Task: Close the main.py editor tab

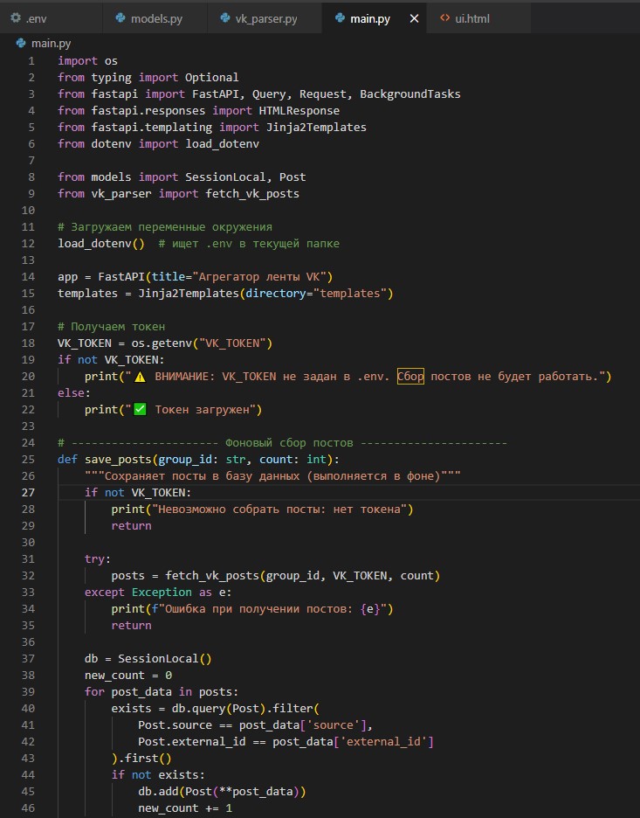Action: (414, 18)
